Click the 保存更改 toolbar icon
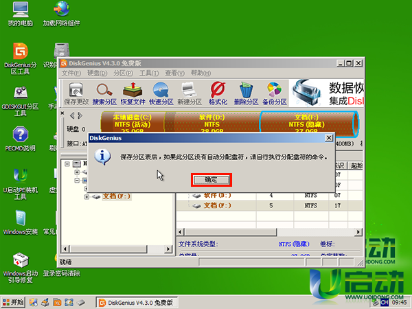This screenshot has width=412, height=309. pos(76,93)
